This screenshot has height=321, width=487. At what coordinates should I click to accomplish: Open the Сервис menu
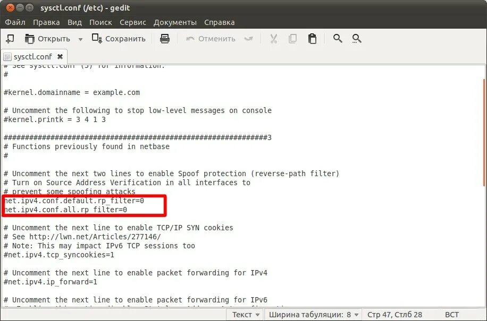tap(132, 22)
